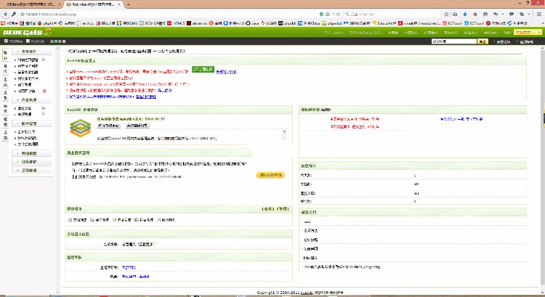Viewport: 545px width, 297px height.
Task: Select the 系统 vertical tab on left edge
Action: pos(5,134)
